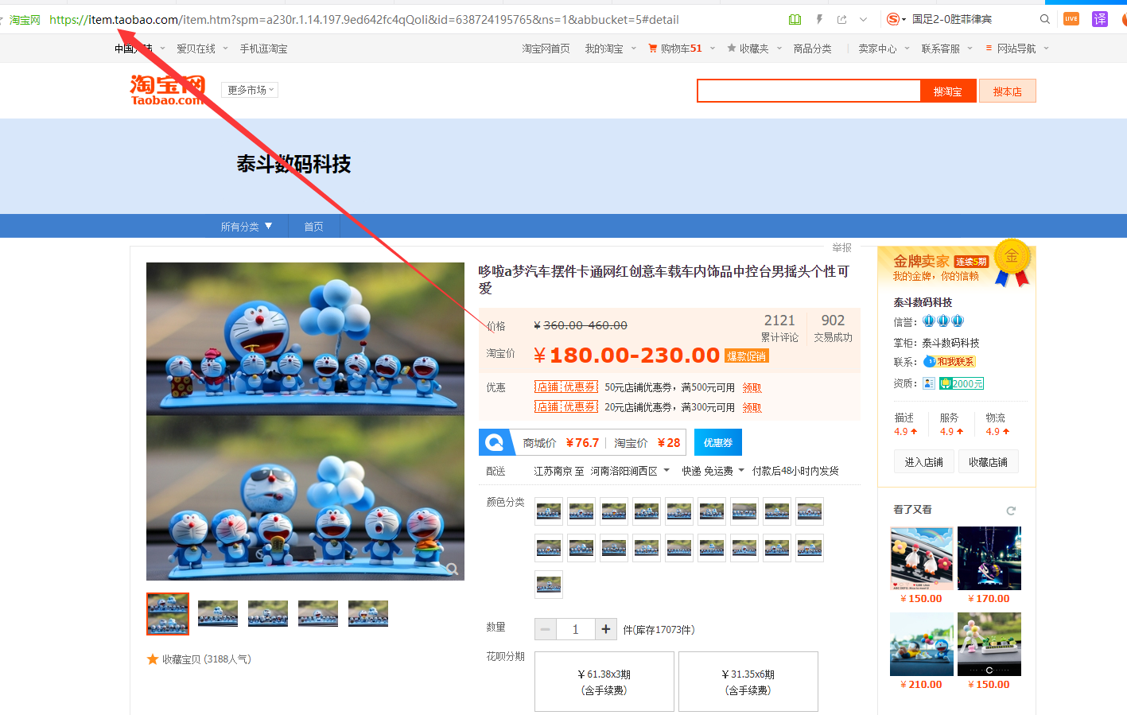The width and height of the screenshot is (1127, 715).
Task: Click the star next to 收藏宝贝 to favorite the item
Action: click(153, 659)
